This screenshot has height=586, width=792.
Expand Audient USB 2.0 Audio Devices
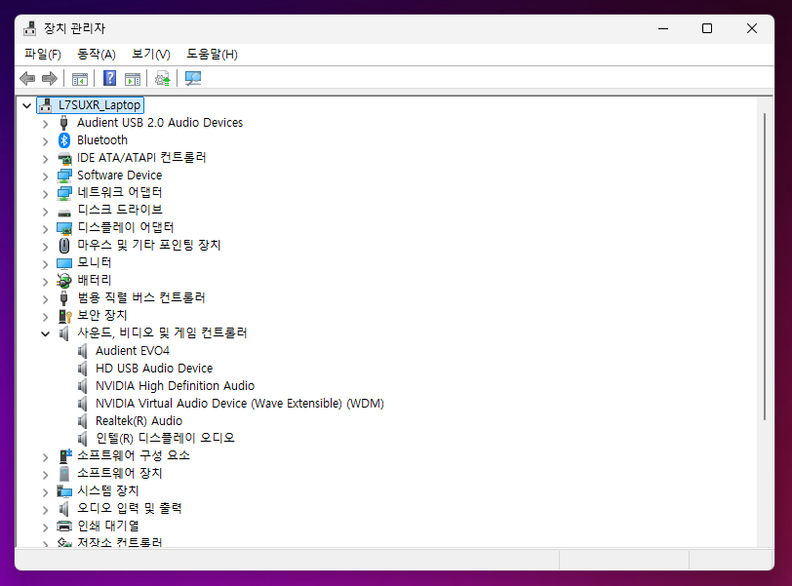pos(46,124)
